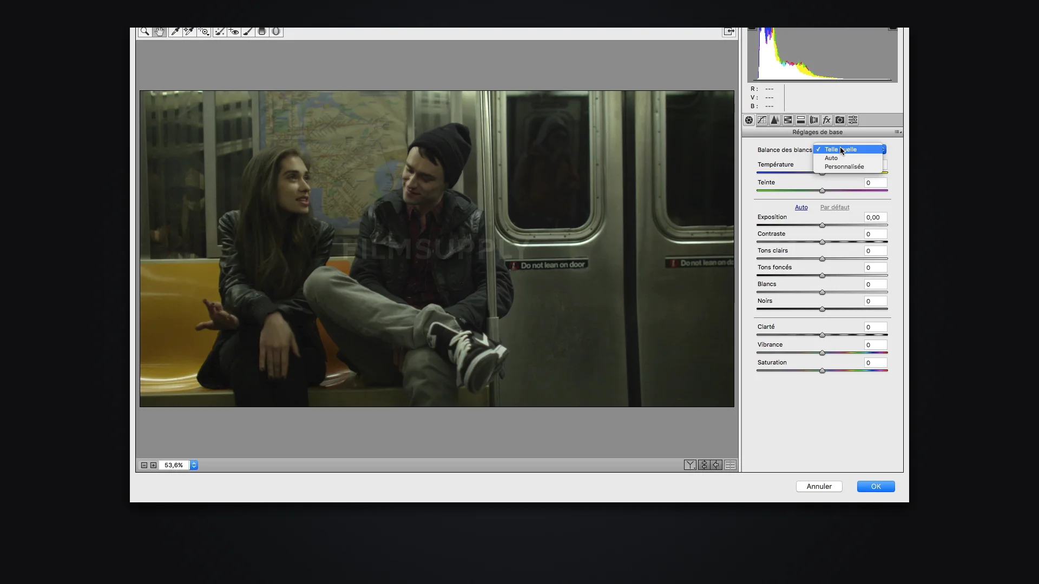The height and width of the screenshot is (584, 1039).
Task: Choose Auto in white balance dropdown
Action: coord(848,158)
